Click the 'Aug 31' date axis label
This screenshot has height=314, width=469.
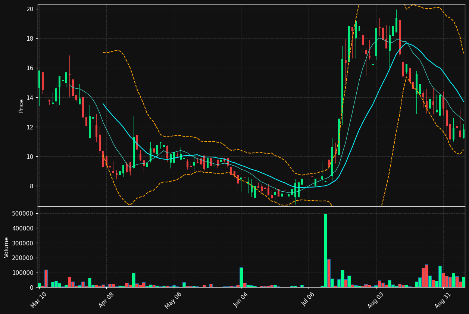click(x=443, y=300)
